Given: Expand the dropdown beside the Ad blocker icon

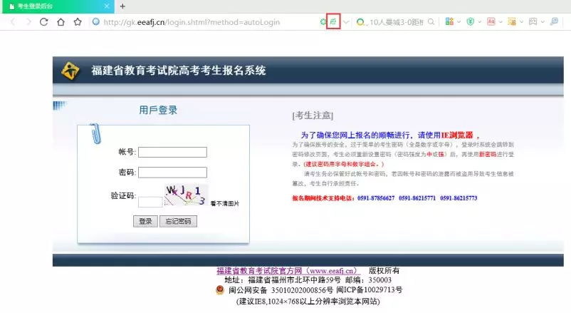Looking at the screenshot, I should pos(501,22).
